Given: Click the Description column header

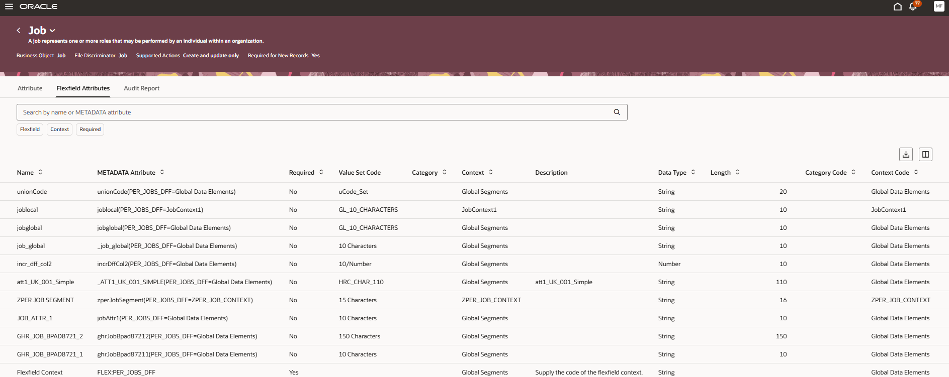Looking at the screenshot, I should pyautogui.click(x=551, y=173).
